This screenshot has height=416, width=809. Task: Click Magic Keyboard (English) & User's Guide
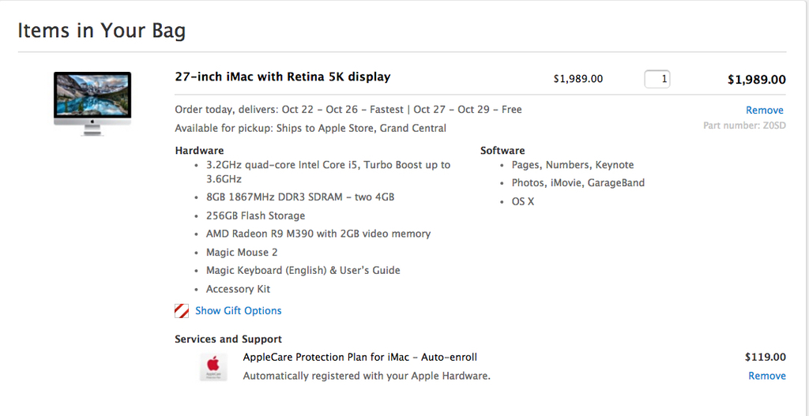point(303,270)
